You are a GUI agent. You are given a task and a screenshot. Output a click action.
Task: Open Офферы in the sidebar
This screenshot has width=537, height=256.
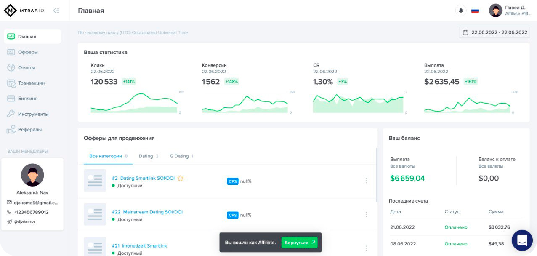pyautogui.click(x=28, y=52)
